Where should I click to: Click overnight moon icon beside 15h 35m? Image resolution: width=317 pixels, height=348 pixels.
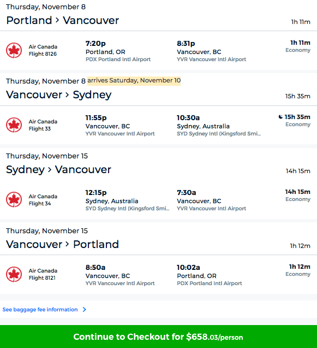coord(280,117)
